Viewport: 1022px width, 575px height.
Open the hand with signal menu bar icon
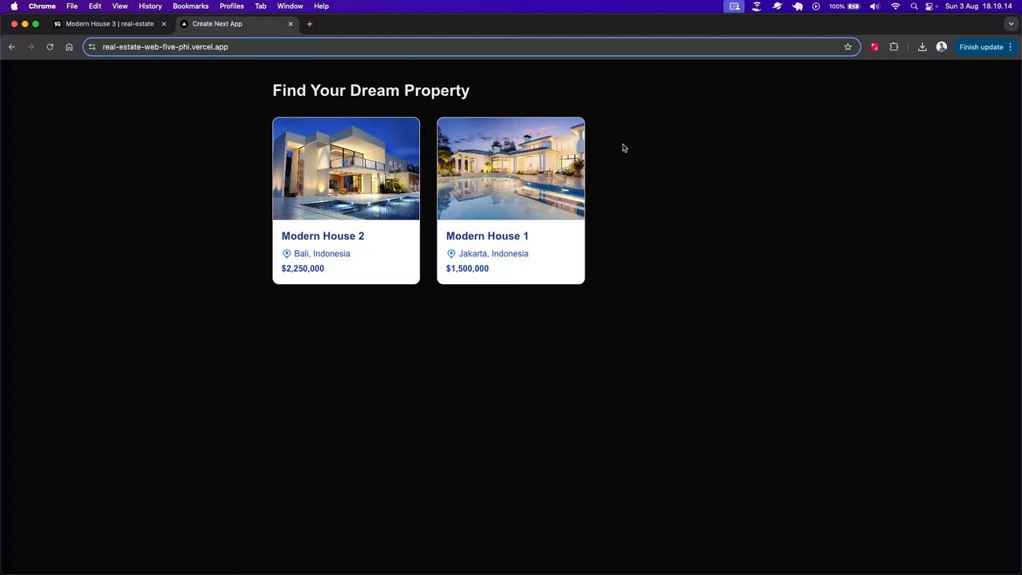(x=757, y=6)
